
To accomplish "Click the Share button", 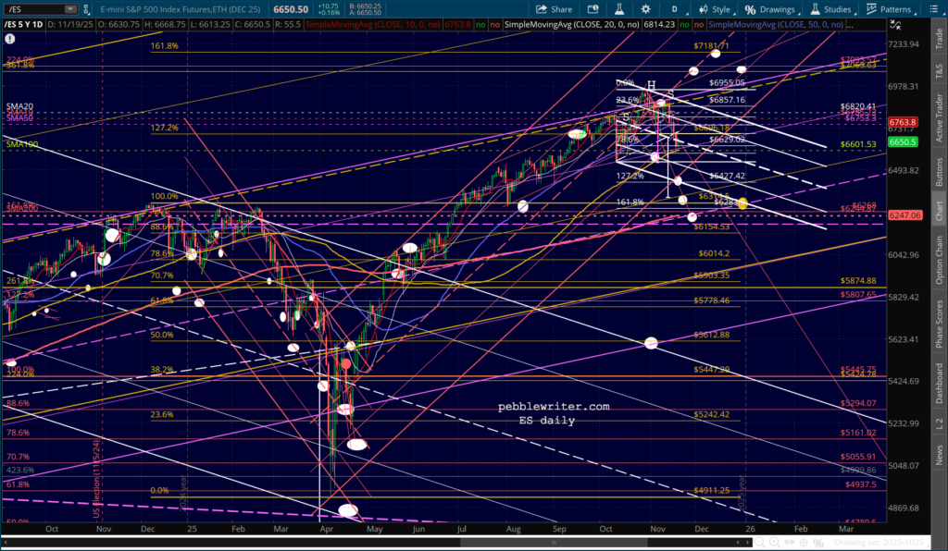I will point(554,9).
